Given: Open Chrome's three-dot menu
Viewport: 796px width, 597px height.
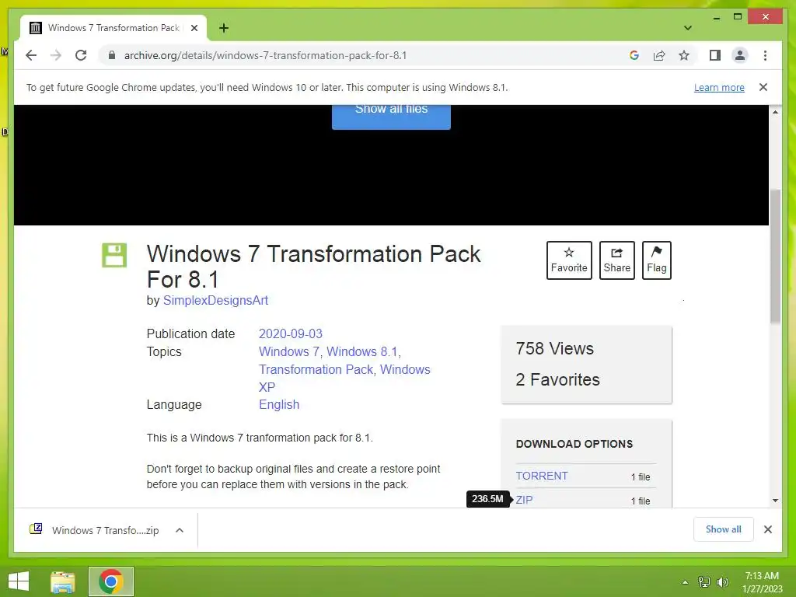Looking at the screenshot, I should click(x=765, y=55).
